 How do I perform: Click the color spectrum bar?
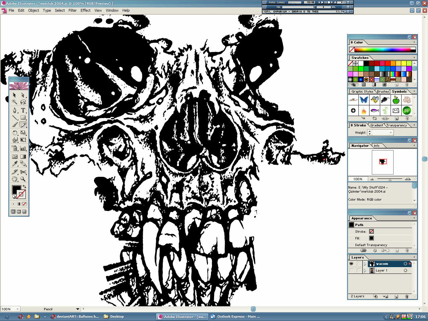(x=383, y=49)
